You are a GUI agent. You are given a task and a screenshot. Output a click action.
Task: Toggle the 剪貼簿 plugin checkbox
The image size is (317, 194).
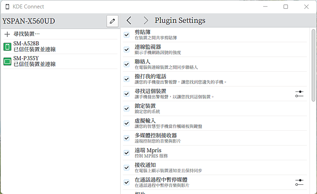click(126, 35)
